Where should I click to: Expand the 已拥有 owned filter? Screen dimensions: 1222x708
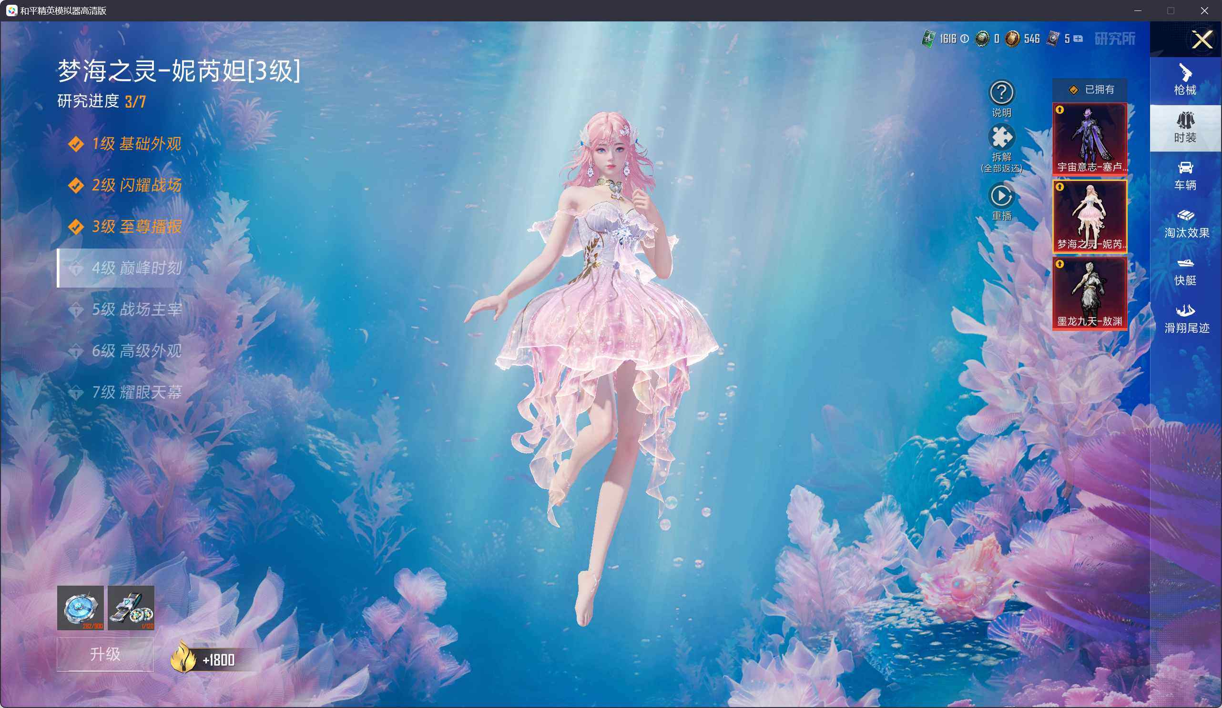(1090, 90)
